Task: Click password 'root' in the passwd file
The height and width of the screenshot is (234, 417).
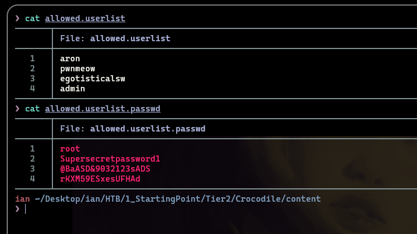Action: (x=70, y=149)
